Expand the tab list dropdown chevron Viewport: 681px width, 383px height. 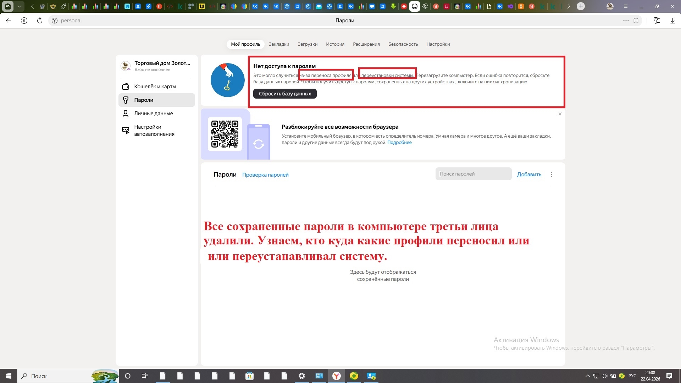click(x=19, y=6)
